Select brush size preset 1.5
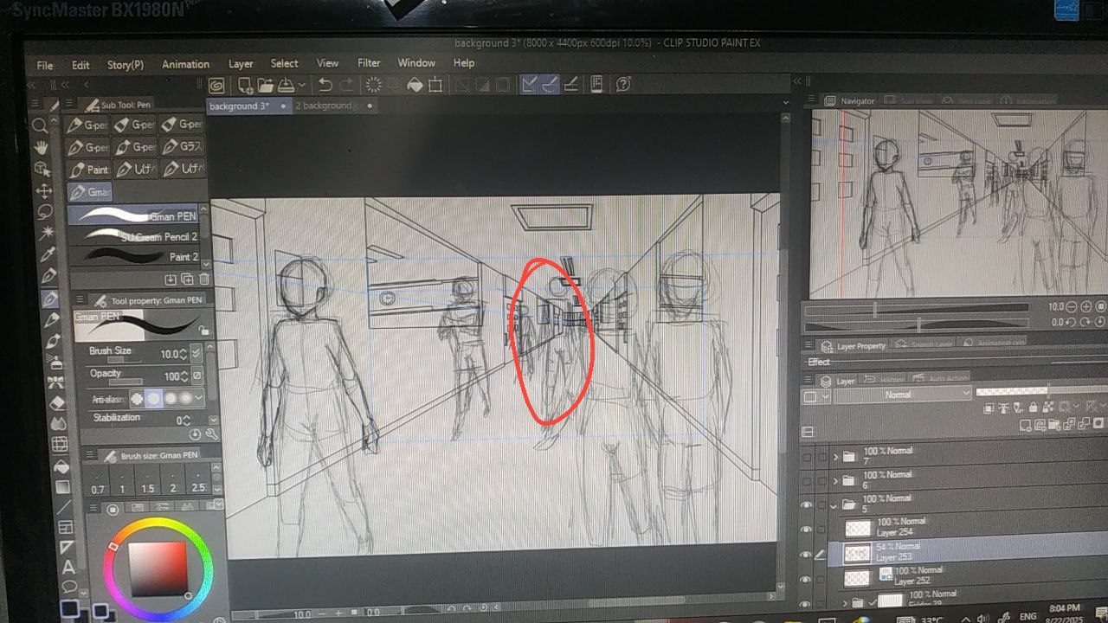This screenshot has width=1108, height=623. tap(147, 489)
